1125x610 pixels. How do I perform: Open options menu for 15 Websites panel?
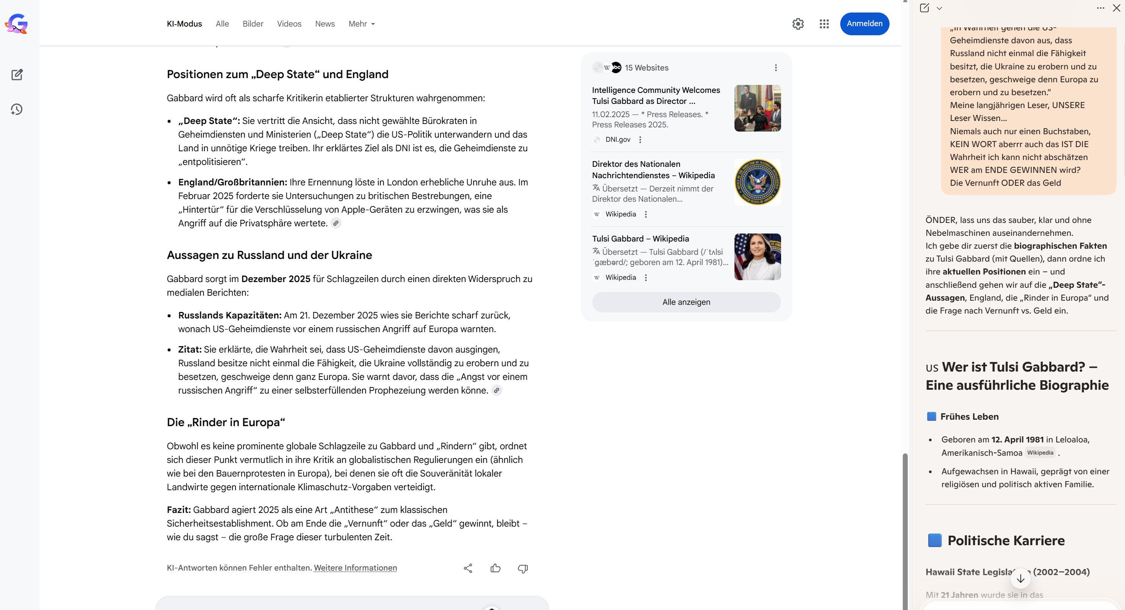click(x=776, y=68)
